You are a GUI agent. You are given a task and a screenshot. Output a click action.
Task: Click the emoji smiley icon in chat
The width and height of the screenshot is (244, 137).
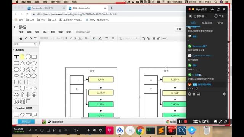(189, 94)
